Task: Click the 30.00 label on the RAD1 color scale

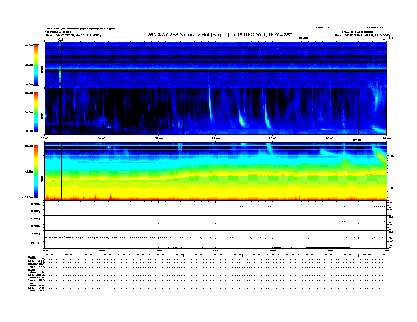Action: click(x=29, y=112)
